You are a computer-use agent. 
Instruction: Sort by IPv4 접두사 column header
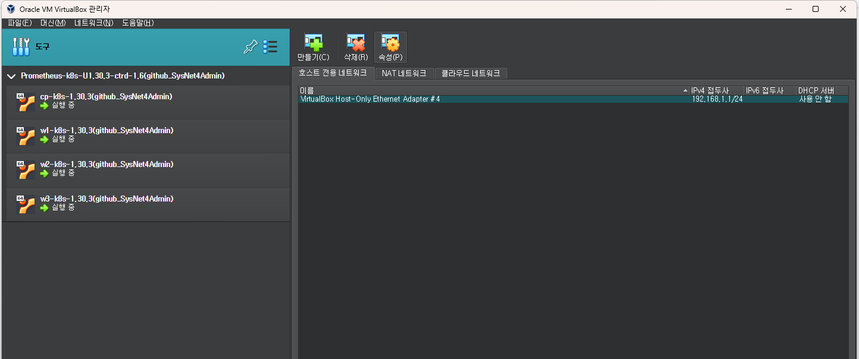click(717, 90)
